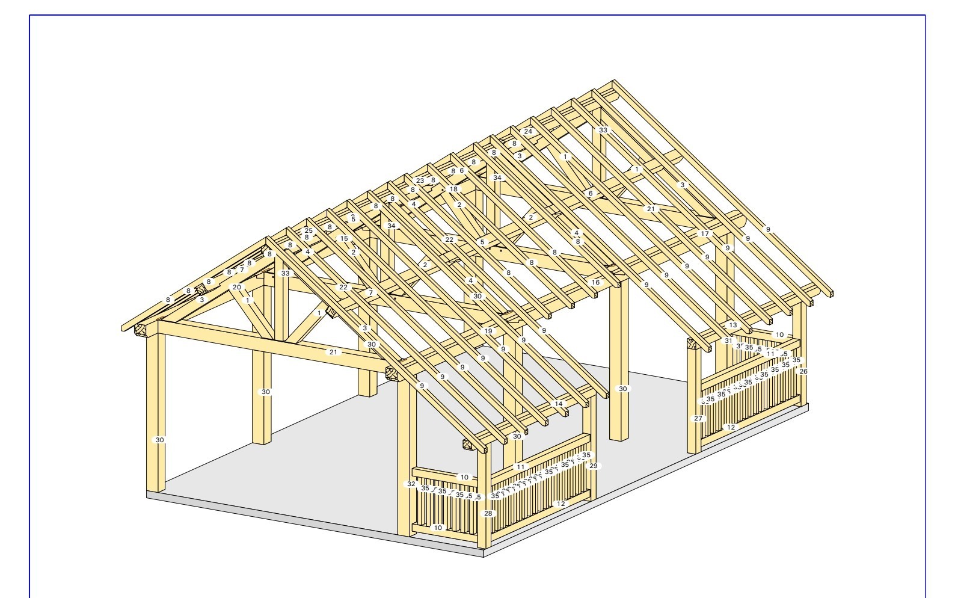Select part label 31 near right railing
Screen dimensions: 955x598
pyautogui.click(x=728, y=341)
